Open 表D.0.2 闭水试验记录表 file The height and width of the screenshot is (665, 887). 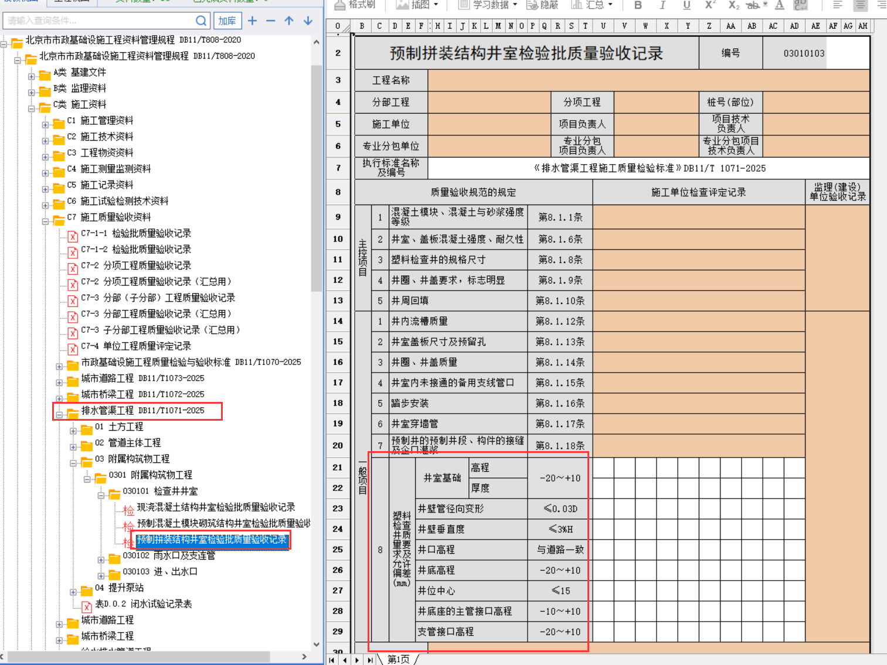pos(144,604)
